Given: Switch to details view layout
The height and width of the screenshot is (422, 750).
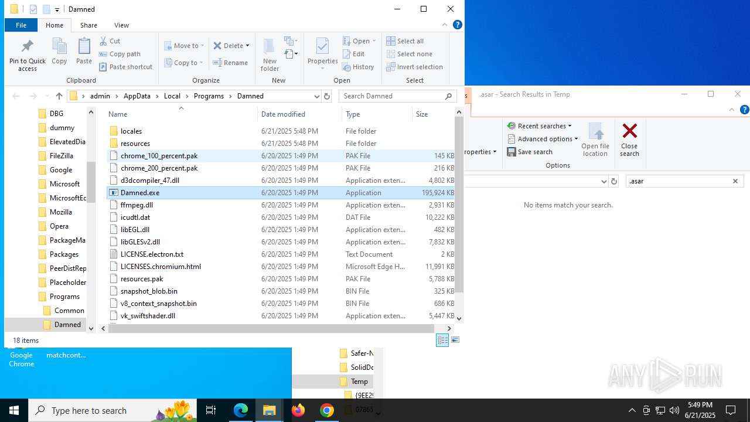Looking at the screenshot, I should pyautogui.click(x=442, y=340).
